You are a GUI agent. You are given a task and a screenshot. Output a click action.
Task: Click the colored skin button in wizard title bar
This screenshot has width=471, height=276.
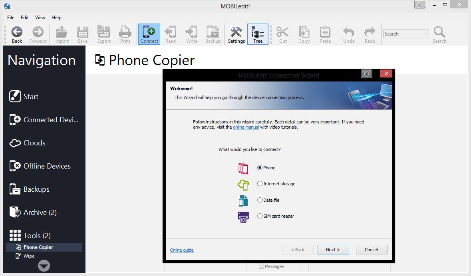click(366, 73)
